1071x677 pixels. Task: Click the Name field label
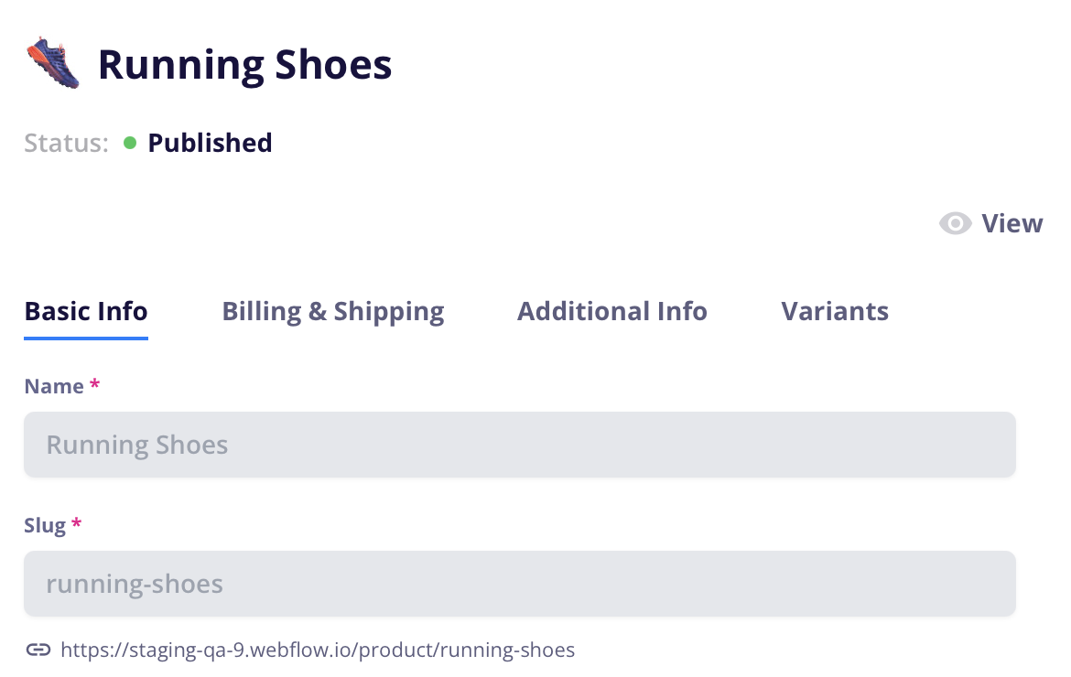coord(54,386)
